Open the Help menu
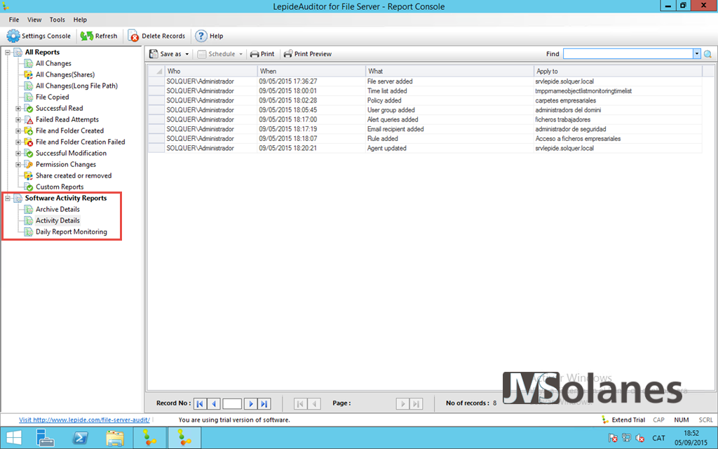 [x=80, y=20]
